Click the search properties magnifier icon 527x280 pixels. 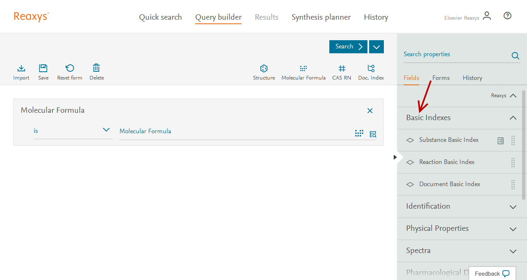(516, 56)
